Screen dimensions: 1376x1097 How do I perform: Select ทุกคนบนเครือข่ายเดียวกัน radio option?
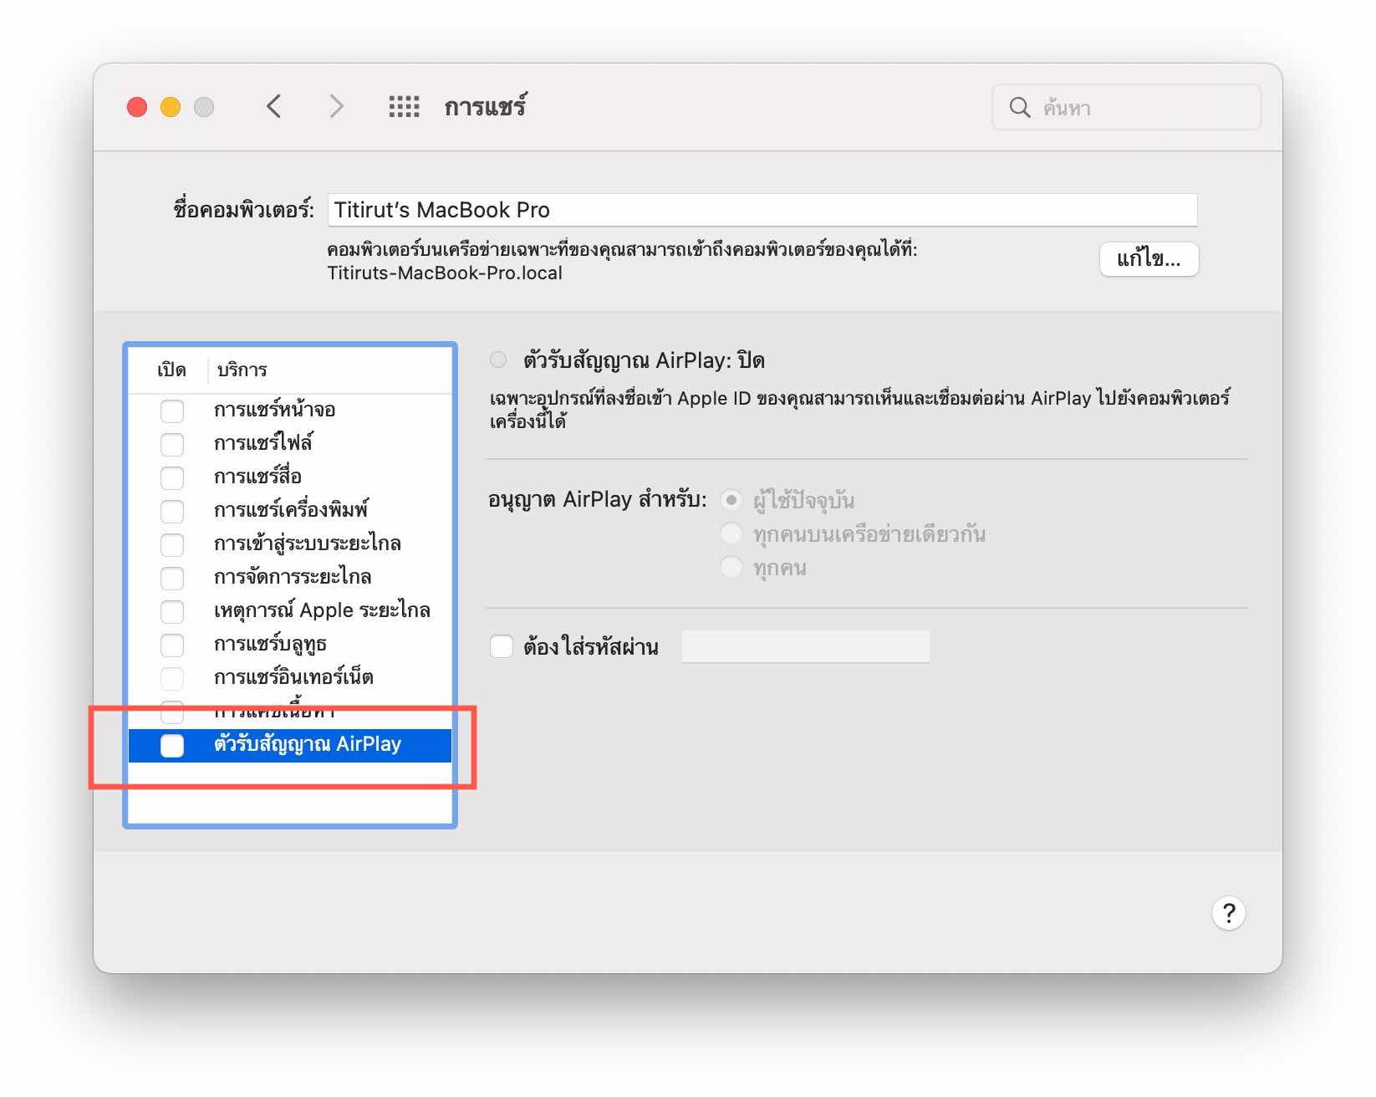(731, 533)
